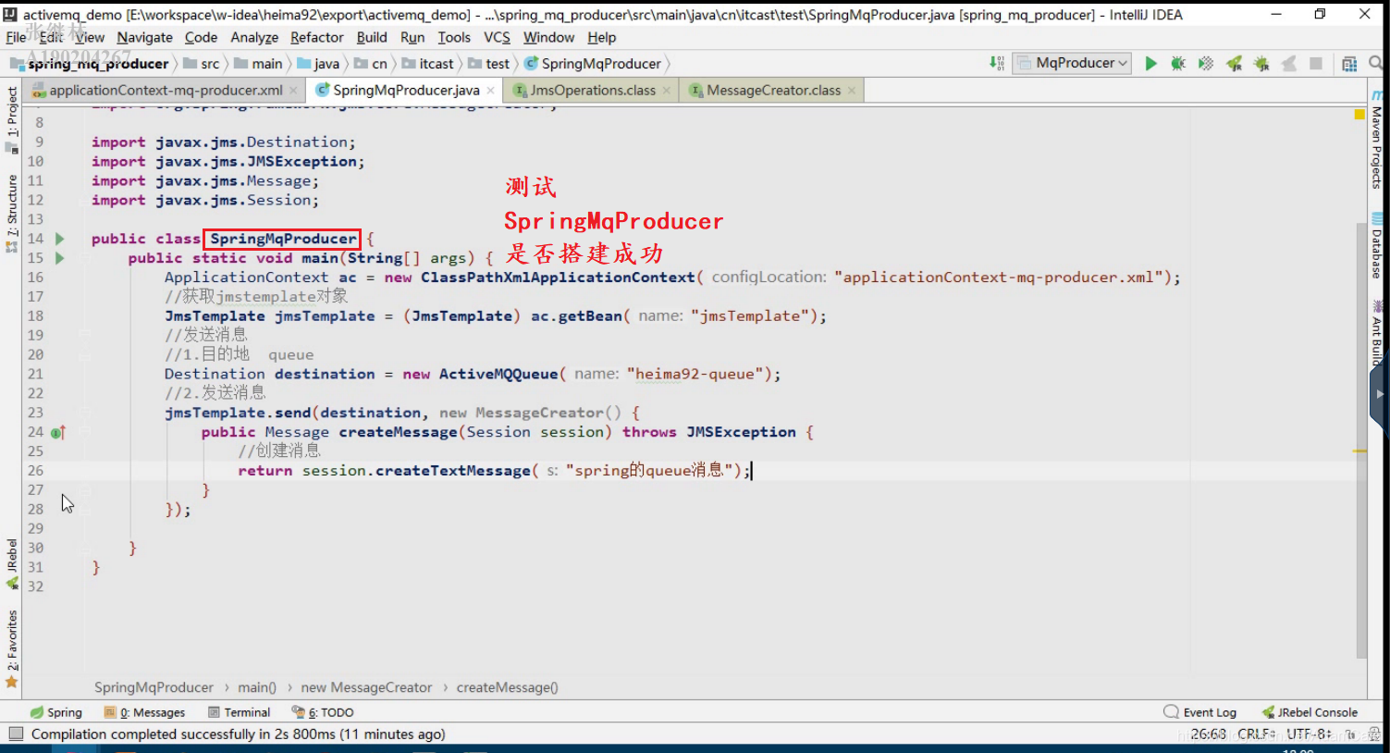Click the src breadcrumb in navigation bar
Image resolution: width=1390 pixels, height=753 pixels.
click(202, 64)
